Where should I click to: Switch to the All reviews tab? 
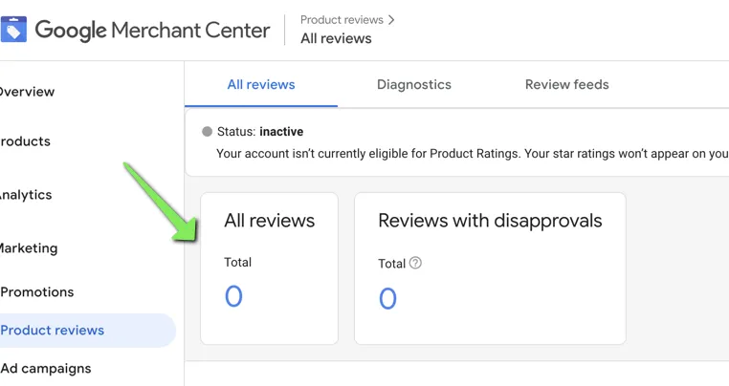tap(261, 84)
